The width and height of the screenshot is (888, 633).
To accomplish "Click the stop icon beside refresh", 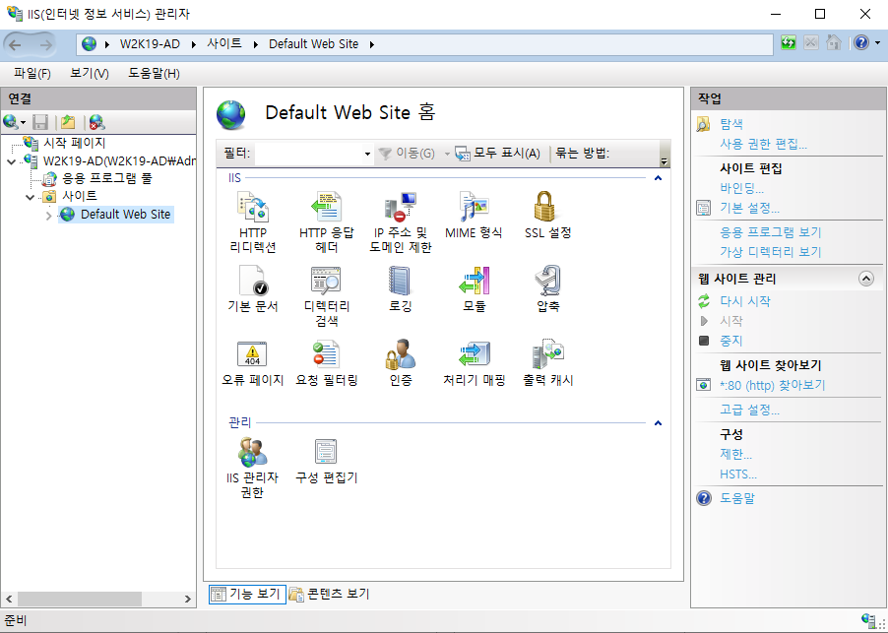I will [811, 43].
